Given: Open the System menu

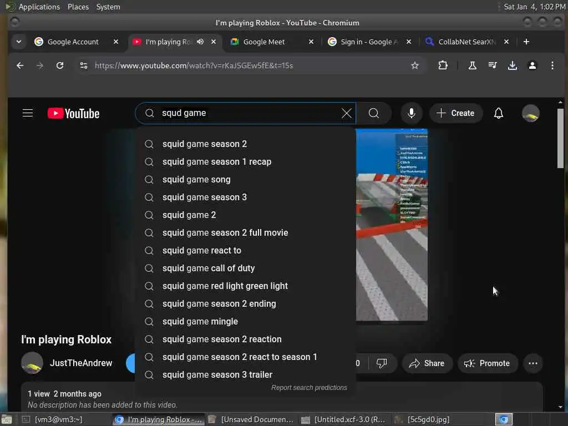Looking at the screenshot, I should point(108,7).
